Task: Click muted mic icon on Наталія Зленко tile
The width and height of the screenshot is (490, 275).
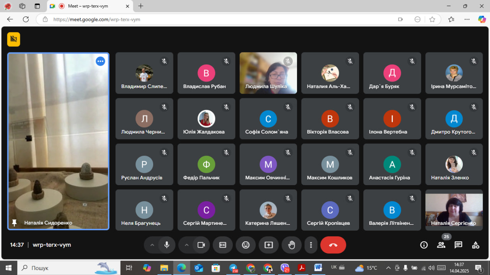Action: 474,153
